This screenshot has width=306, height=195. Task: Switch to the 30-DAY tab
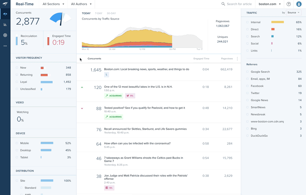[111, 13]
